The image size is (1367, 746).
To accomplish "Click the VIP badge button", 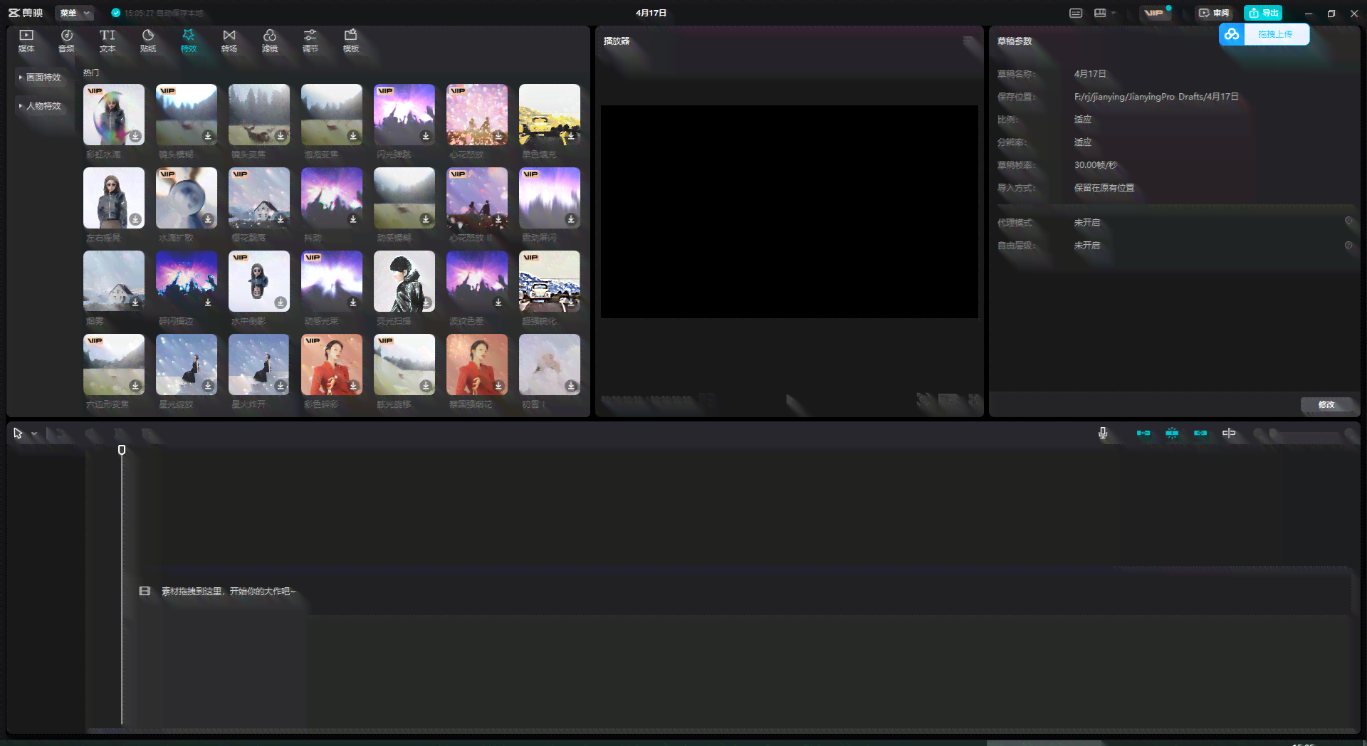I will [1154, 13].
